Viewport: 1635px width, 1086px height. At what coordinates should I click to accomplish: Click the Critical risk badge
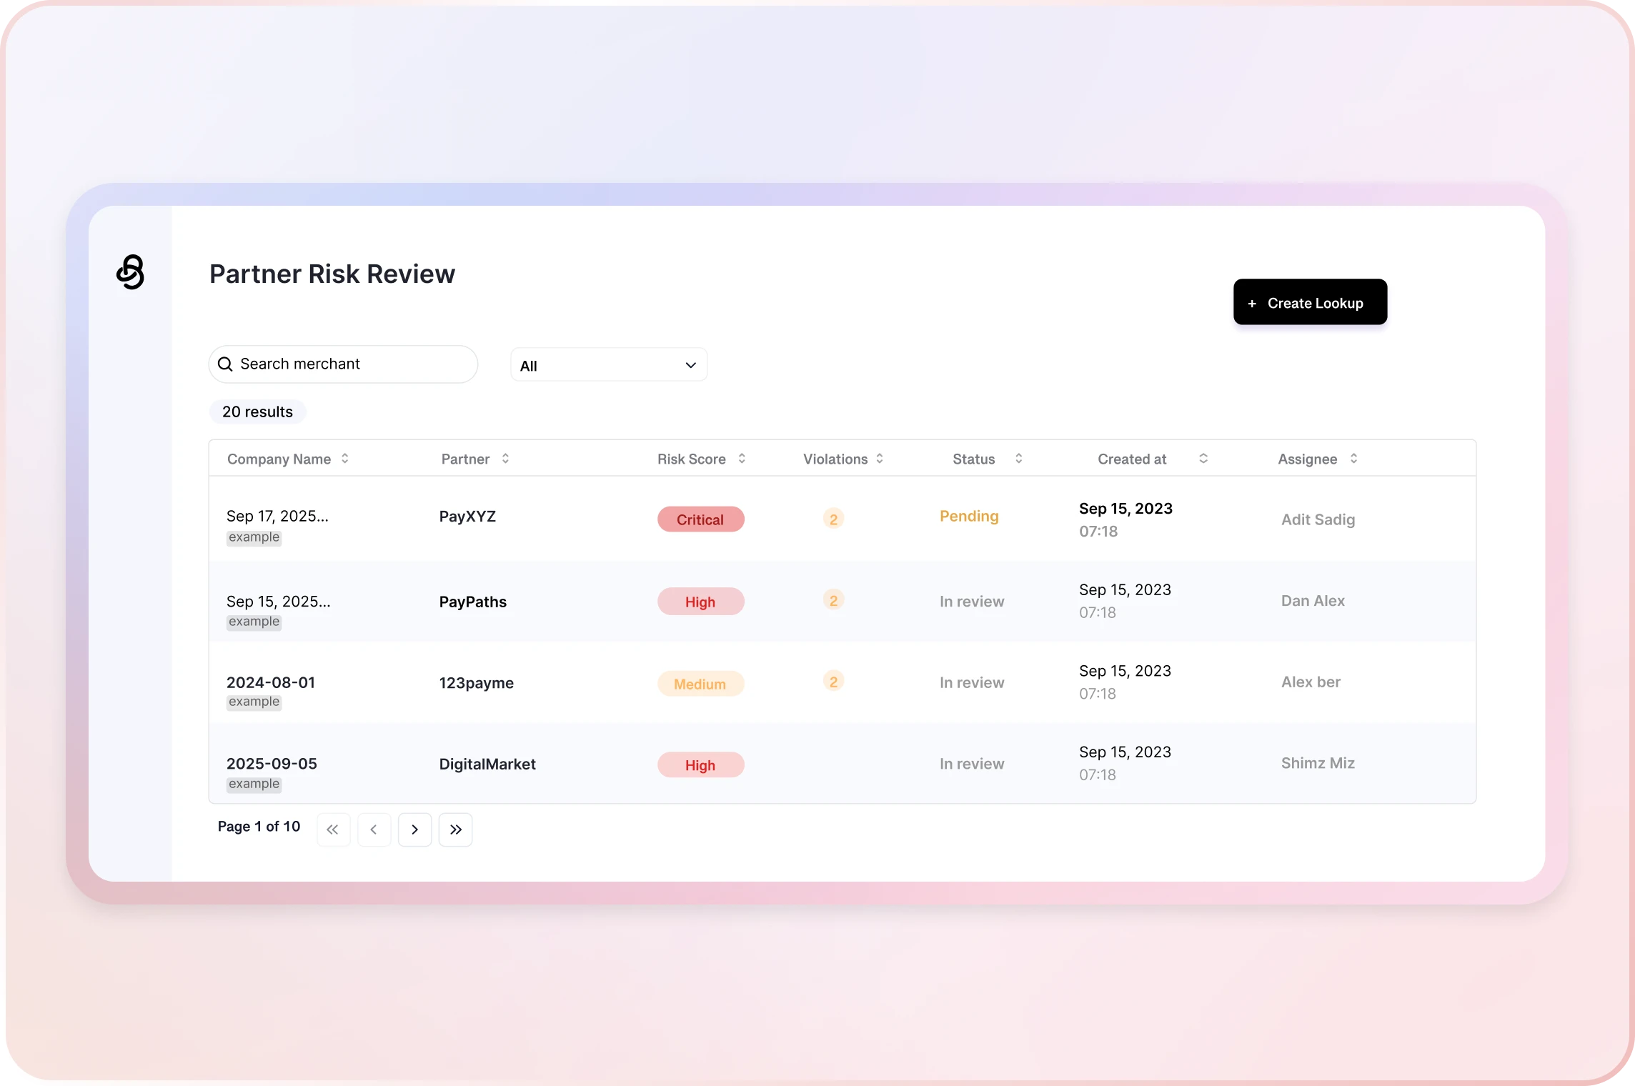click(700, 519)
